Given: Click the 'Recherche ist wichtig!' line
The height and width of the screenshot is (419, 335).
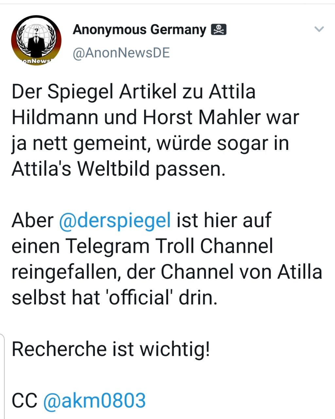Looking at the screenshot, I should 111,349.
